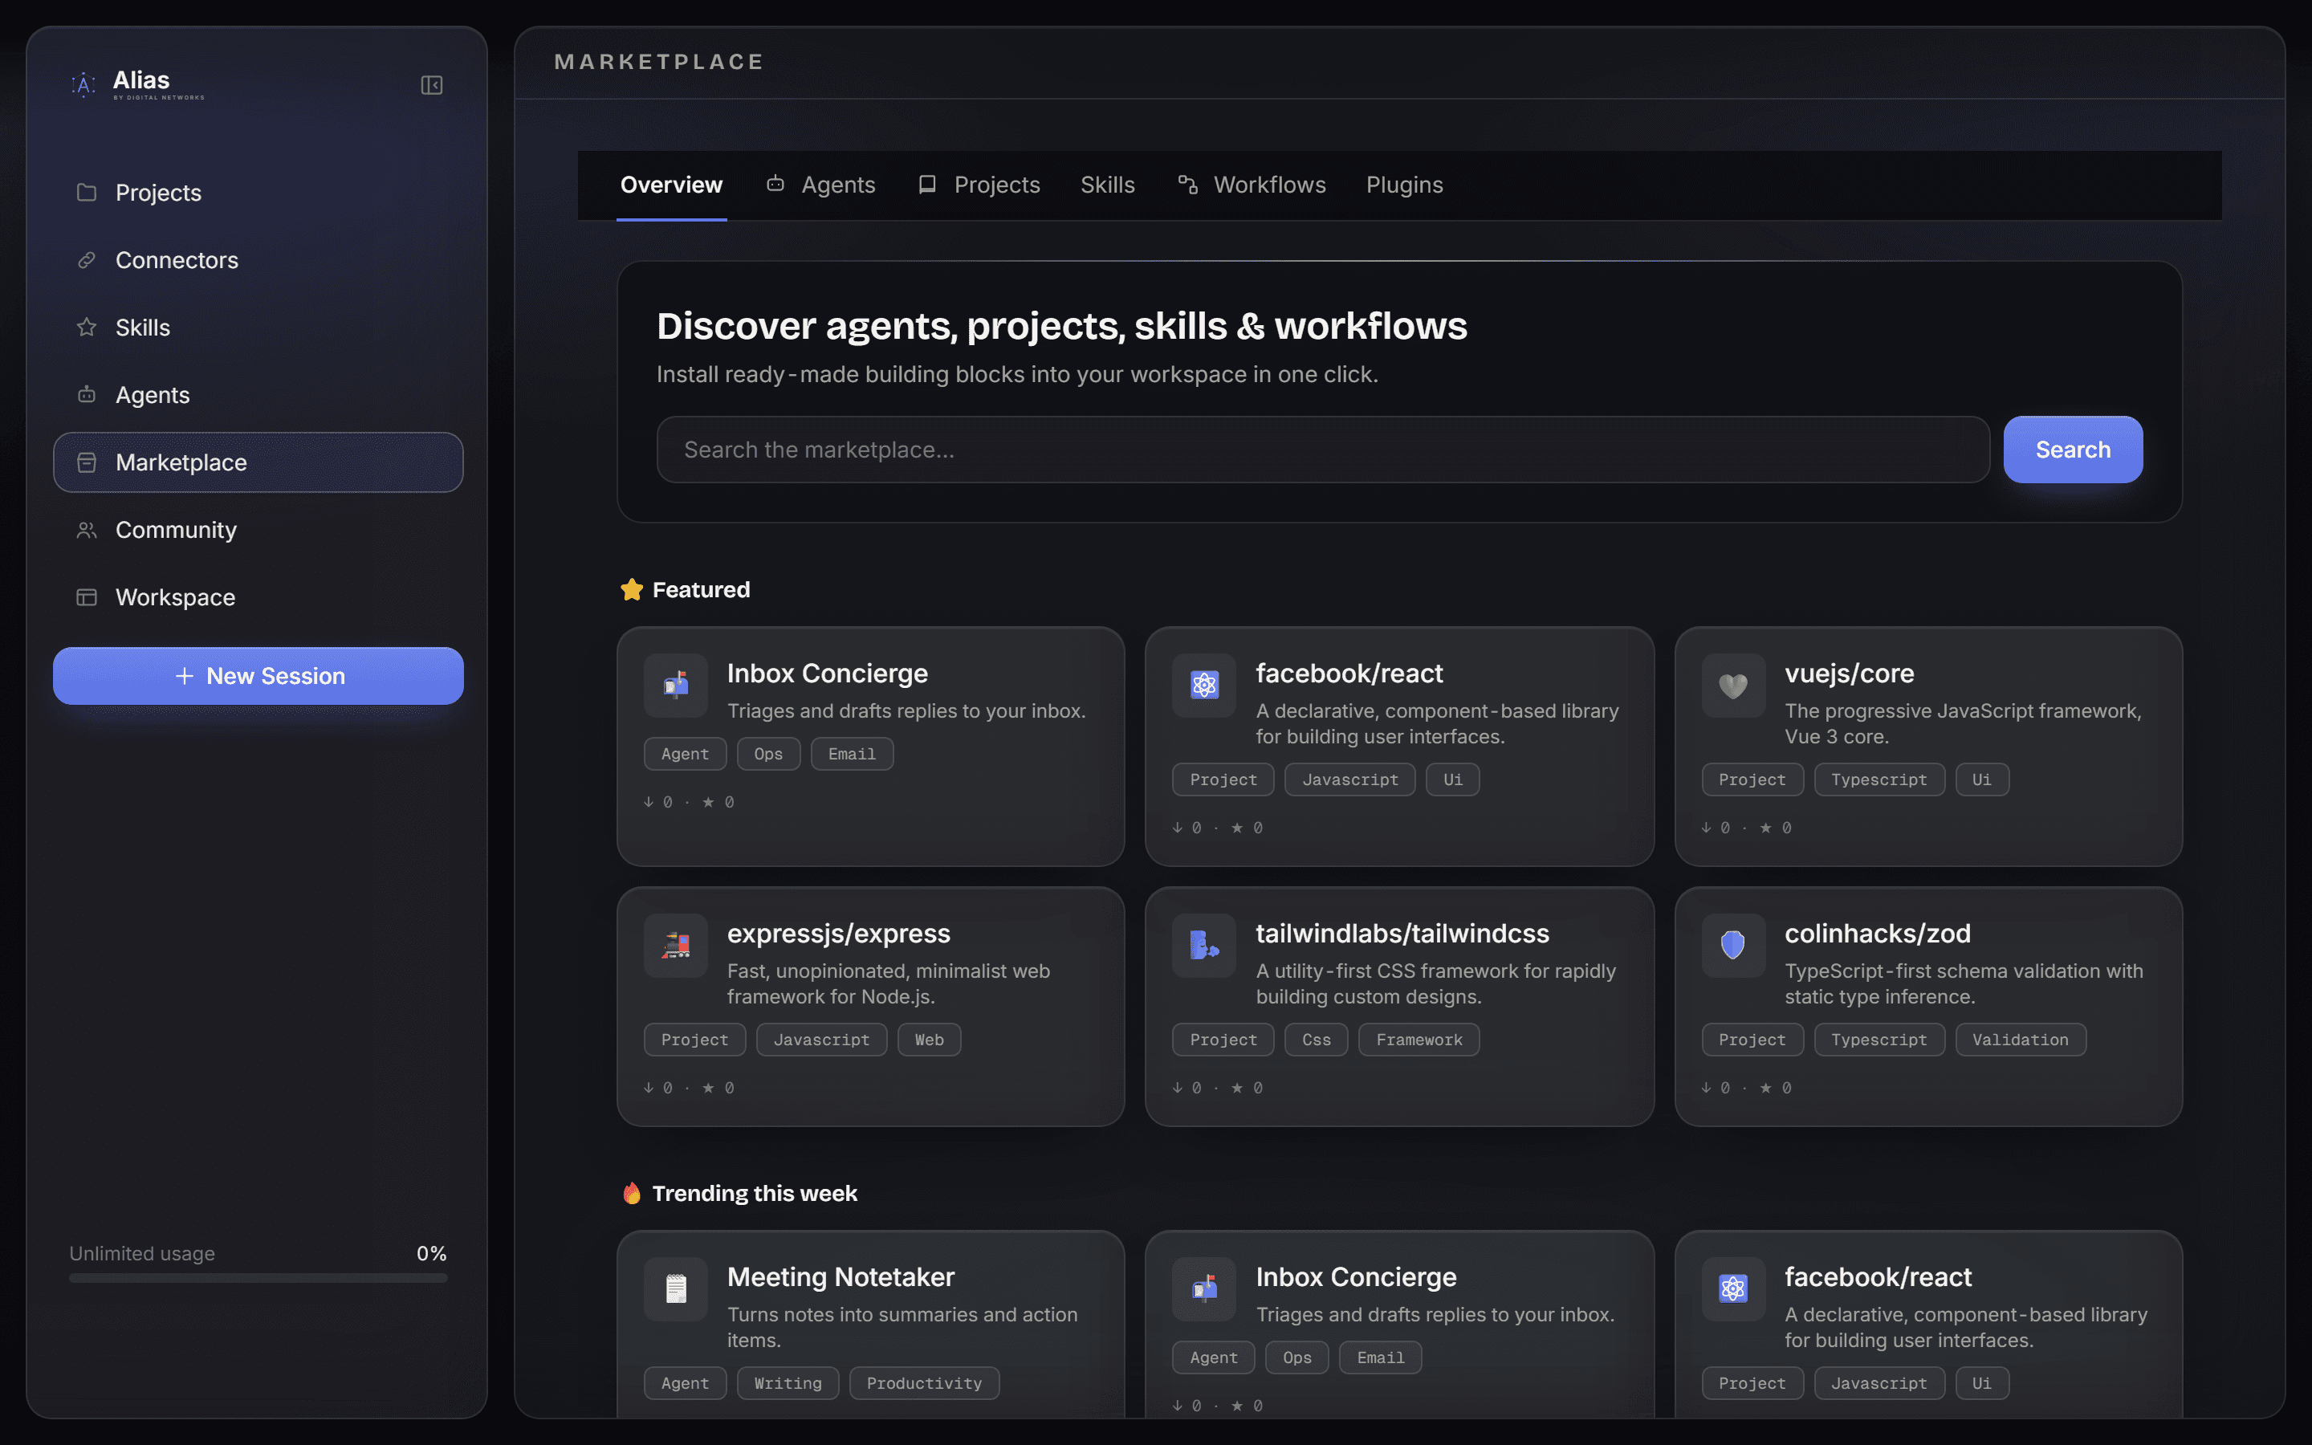Open the featured facebook/react title

click(1349, 674)
